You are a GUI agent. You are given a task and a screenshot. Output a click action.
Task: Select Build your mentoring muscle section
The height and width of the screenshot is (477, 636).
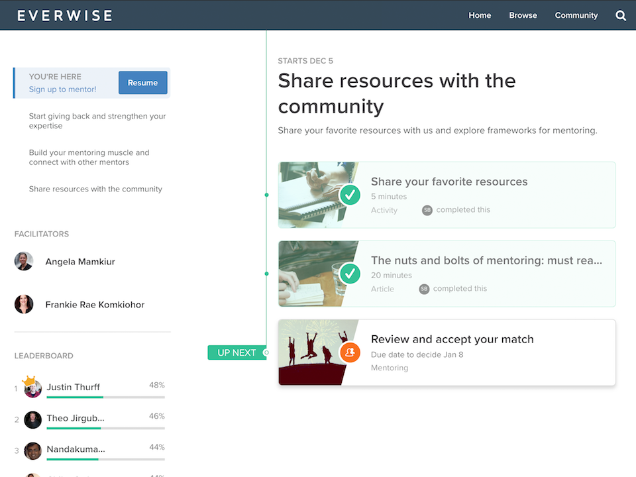[89, 157]
